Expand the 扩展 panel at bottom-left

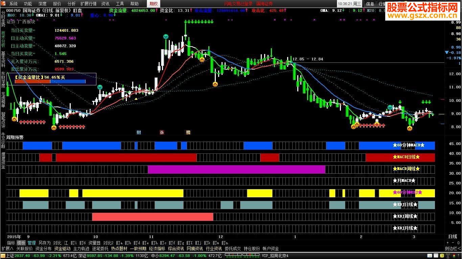click(x=7, y=249)
